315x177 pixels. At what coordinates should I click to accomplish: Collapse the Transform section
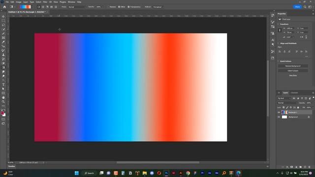[279, 24]
